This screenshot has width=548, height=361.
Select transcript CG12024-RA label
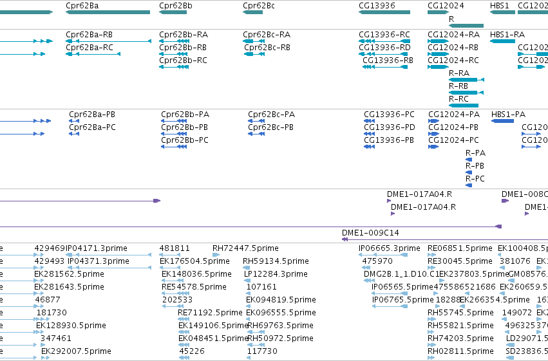[453, 35]
